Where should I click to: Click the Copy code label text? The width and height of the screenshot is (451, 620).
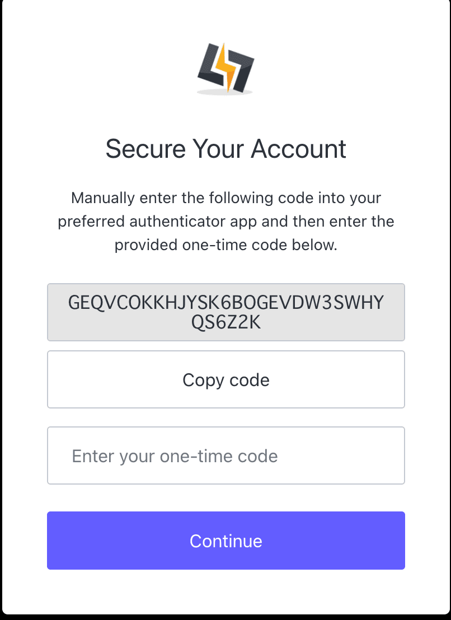(225, 380)
